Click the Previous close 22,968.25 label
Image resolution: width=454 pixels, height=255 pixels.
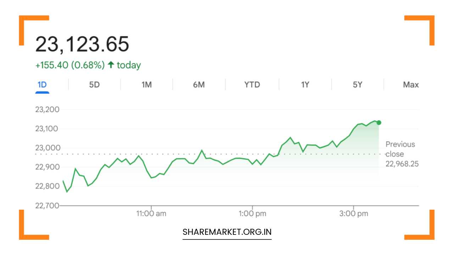coord(400,154)
